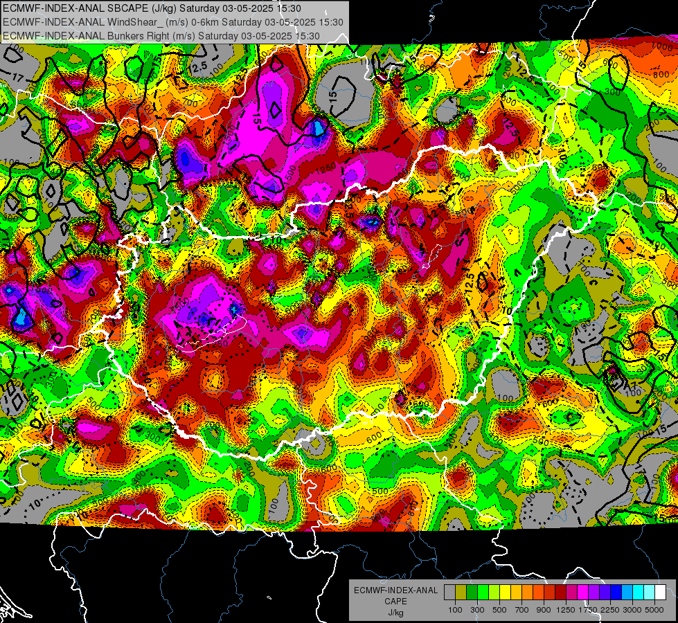The height and width of the screenshot is (623, 678).
Task: Click the 2250 tick label in the legend
Action: (x=610, y=610)
